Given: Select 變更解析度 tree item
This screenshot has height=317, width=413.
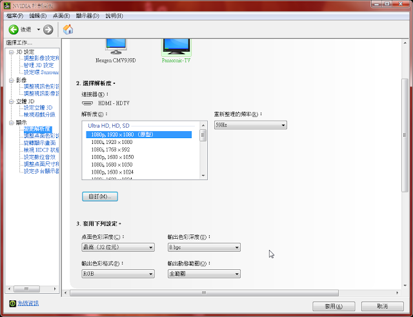Looking at the screenshot, I should tap(37, 129).
